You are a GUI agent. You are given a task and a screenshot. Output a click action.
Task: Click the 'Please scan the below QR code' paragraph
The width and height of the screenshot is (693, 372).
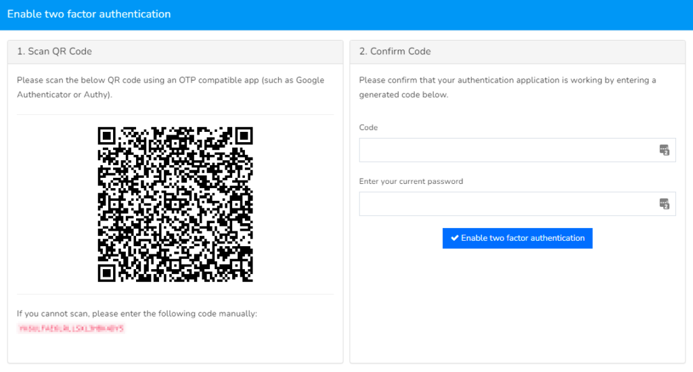point(171,87)
